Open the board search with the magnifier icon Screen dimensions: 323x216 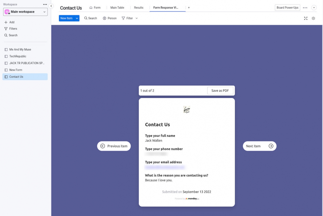[90, 18]
